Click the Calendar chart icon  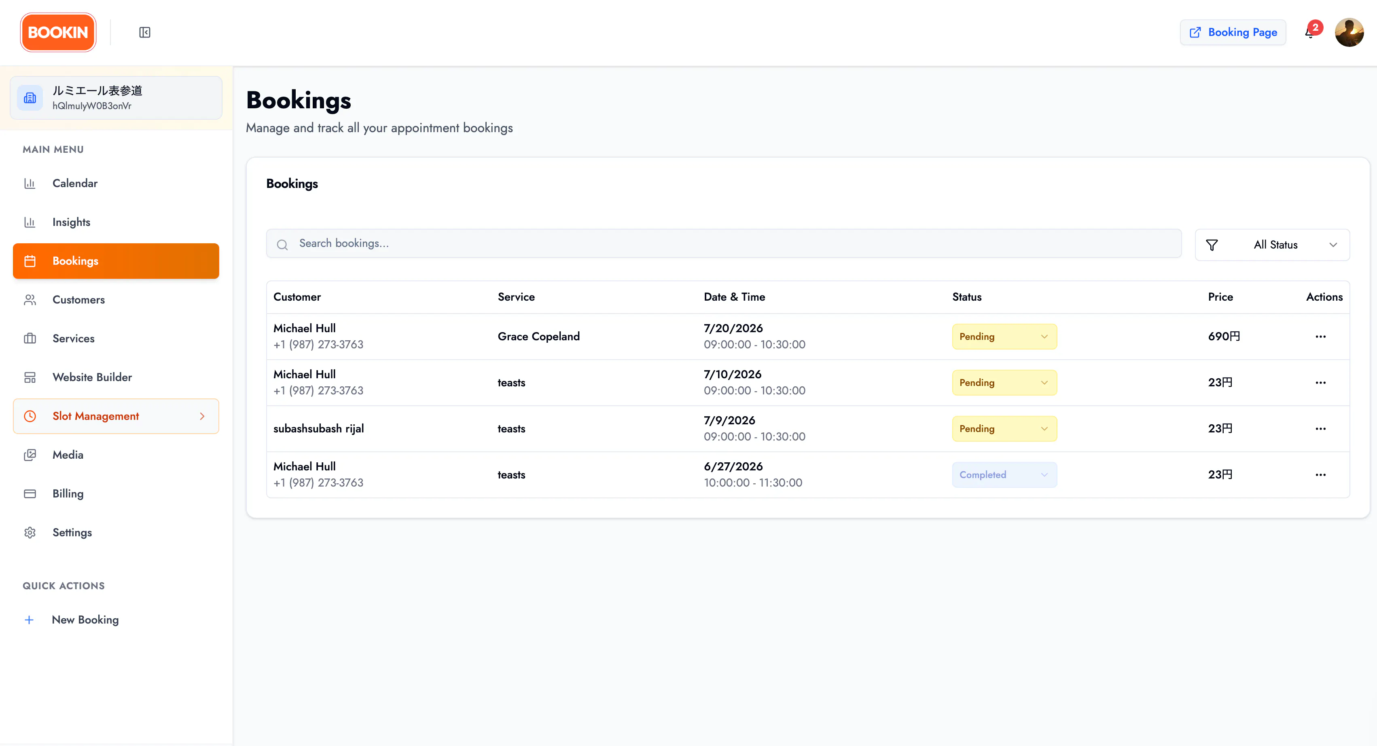pyautogui.click(x=30, y=184)
